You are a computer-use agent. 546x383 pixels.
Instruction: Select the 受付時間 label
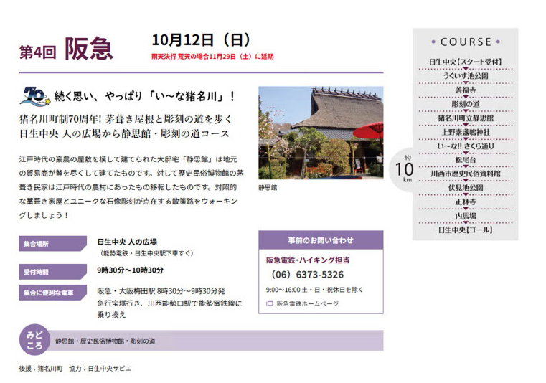53,272
